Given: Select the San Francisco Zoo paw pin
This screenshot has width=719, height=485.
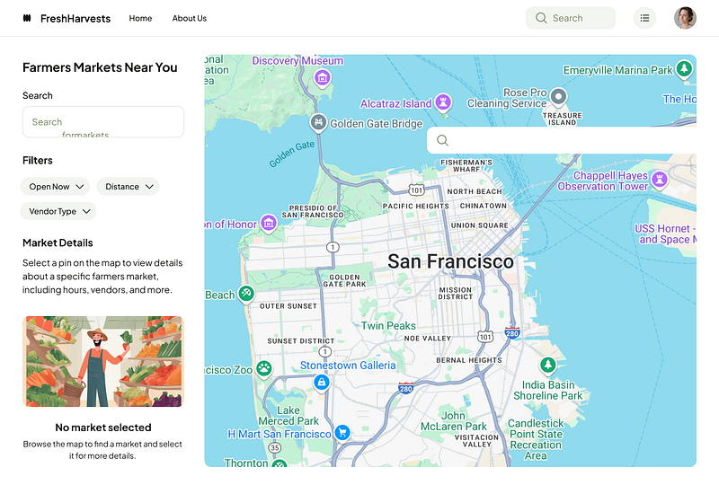Looking at the screenshot, I should click(x=263, y=368).
